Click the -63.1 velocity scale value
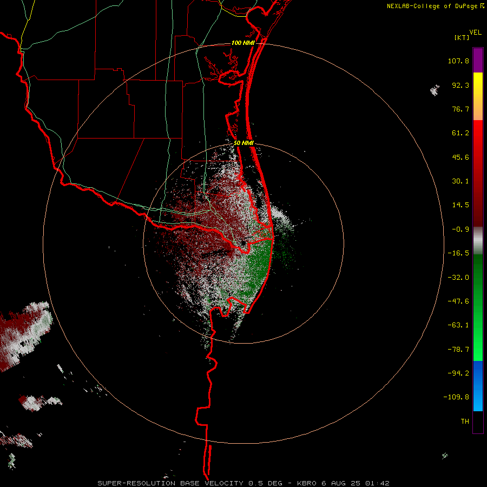This screenshot has width=487, height=487. tap(458, 325)
